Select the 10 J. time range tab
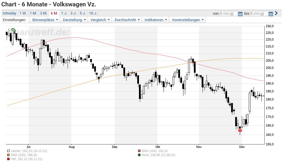This screenshot has width=284, height=163. (93, 13)
